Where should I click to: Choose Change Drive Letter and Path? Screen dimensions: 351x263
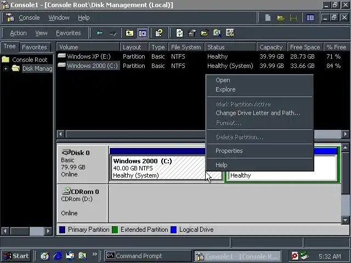(259, 113)
